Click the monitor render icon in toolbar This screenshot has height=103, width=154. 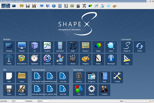tap(42, 6)
